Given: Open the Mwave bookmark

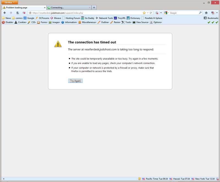Looking at the screenshot, I should (56, 18).
